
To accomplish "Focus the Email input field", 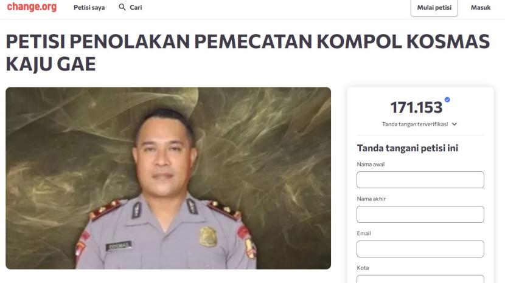I will (420, 249).
